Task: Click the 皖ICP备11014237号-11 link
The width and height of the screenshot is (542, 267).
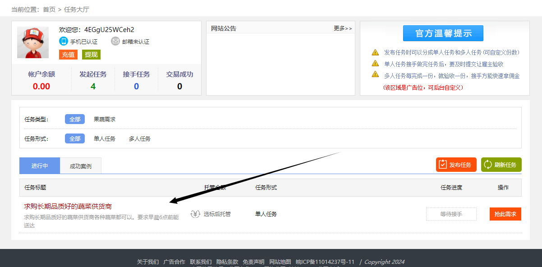Action: (x=325, y=262)
